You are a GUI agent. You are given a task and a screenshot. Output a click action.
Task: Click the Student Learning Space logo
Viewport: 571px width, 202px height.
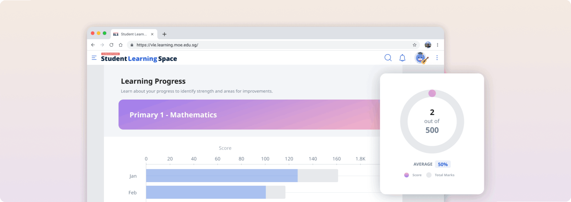[139, 58]
